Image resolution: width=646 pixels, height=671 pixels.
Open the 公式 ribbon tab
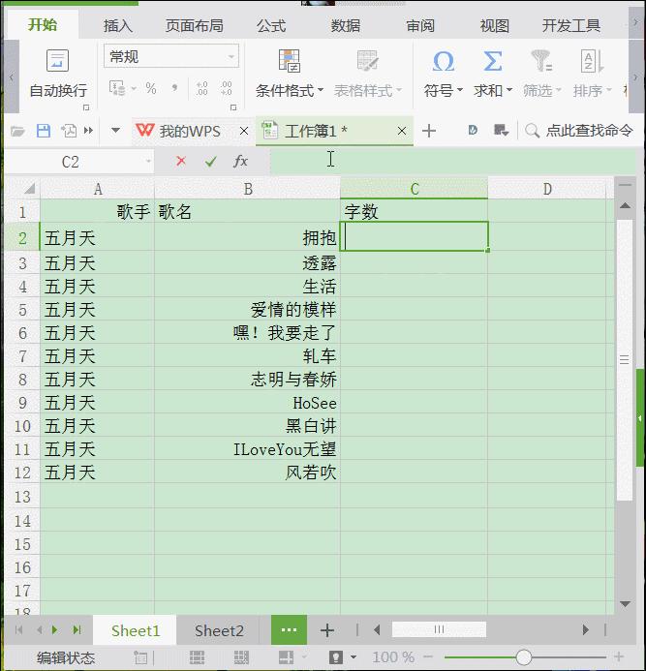point(271,26)
